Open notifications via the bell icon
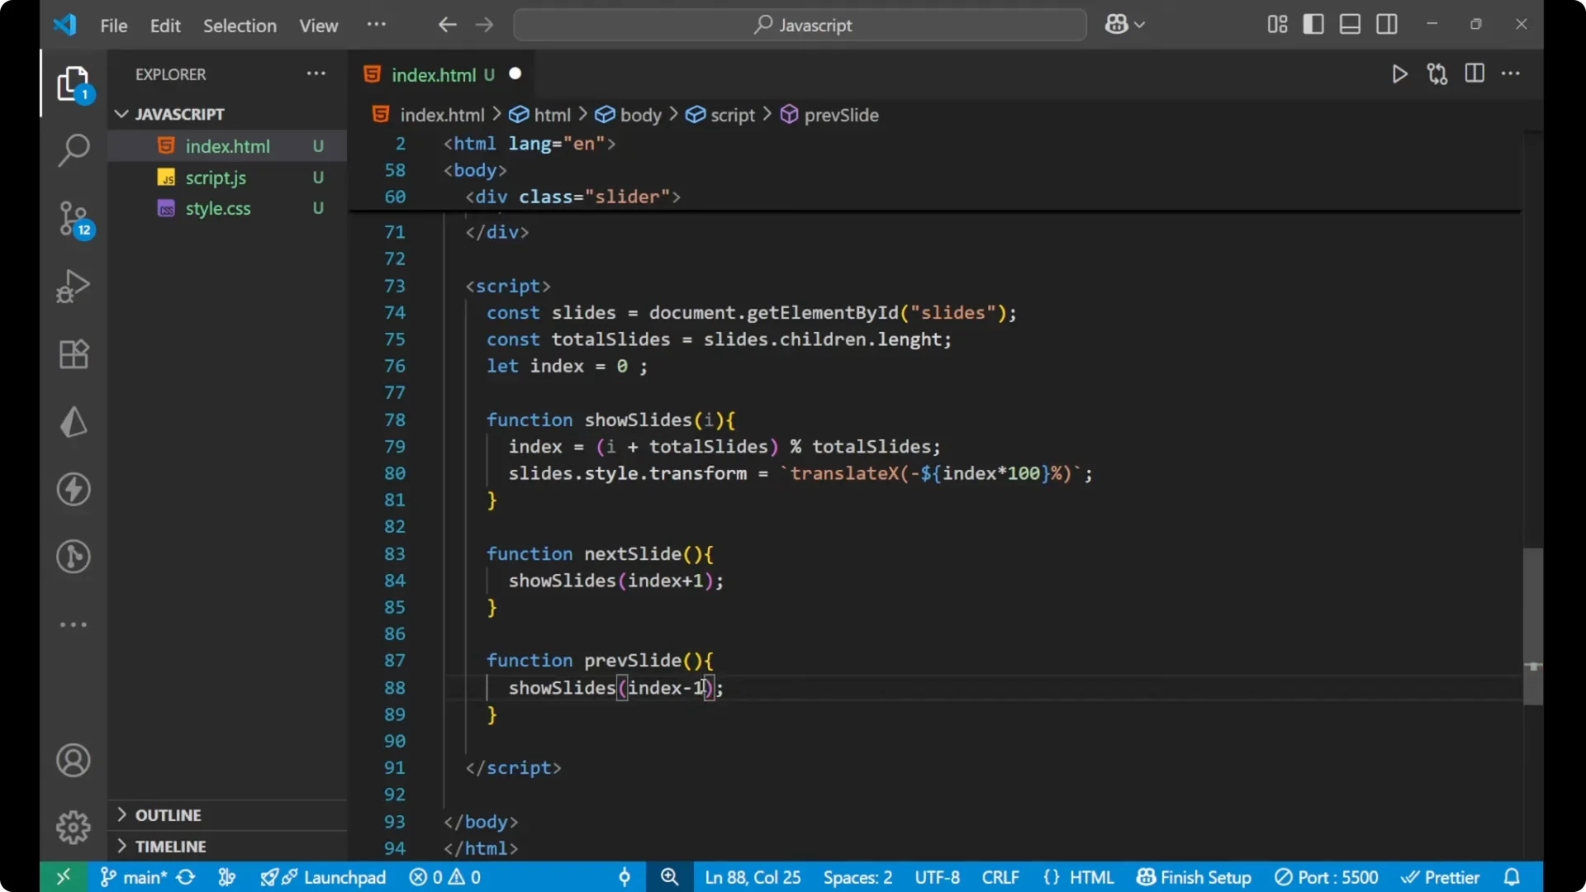The height and width of the screenshot is (892, 1586). pos(1513,876)
